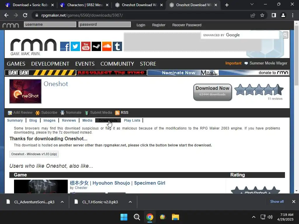Switch to the Reviews tab
299x224 pixels.
69,120
